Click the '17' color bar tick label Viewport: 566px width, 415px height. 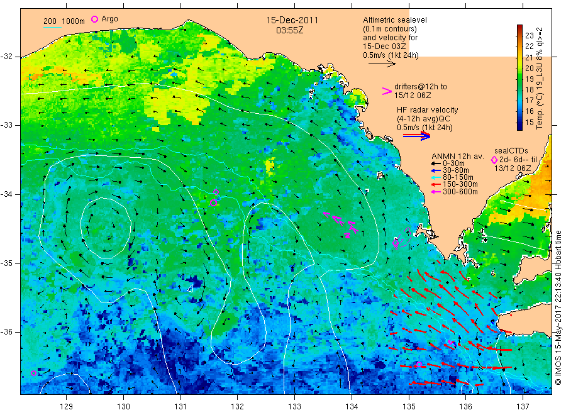click(x=529, y=101)
